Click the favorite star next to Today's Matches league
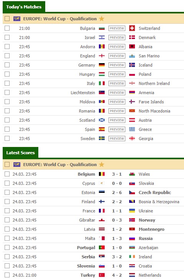The width and height of the screenshot is (184, 279). [102, 19]
